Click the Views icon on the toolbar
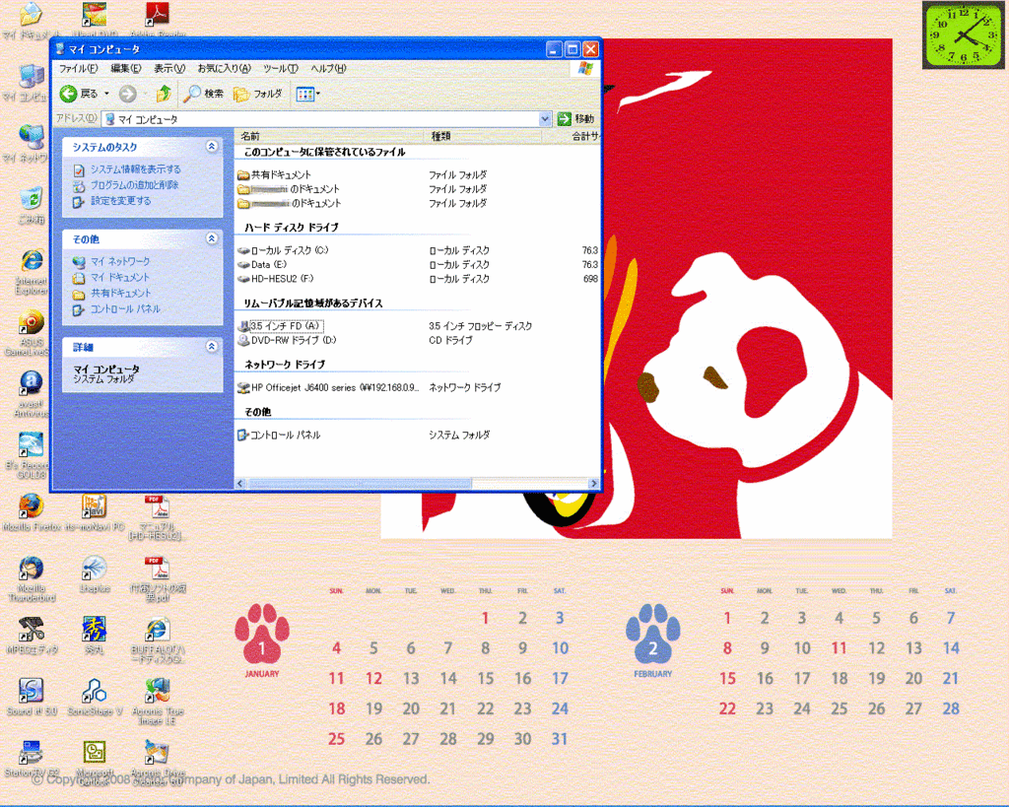 click(305, 94)
